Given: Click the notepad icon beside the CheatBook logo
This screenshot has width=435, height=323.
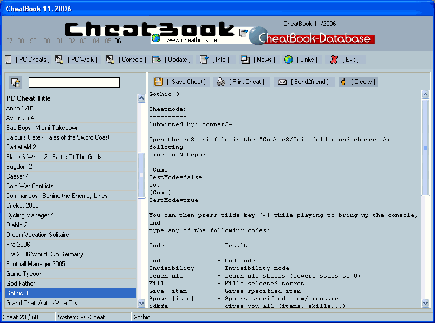Looking at the screenshot, I should tap(243, 33).
